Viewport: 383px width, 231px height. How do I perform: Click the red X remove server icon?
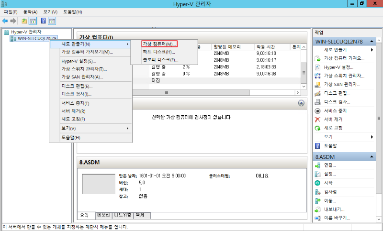point(317,119)
